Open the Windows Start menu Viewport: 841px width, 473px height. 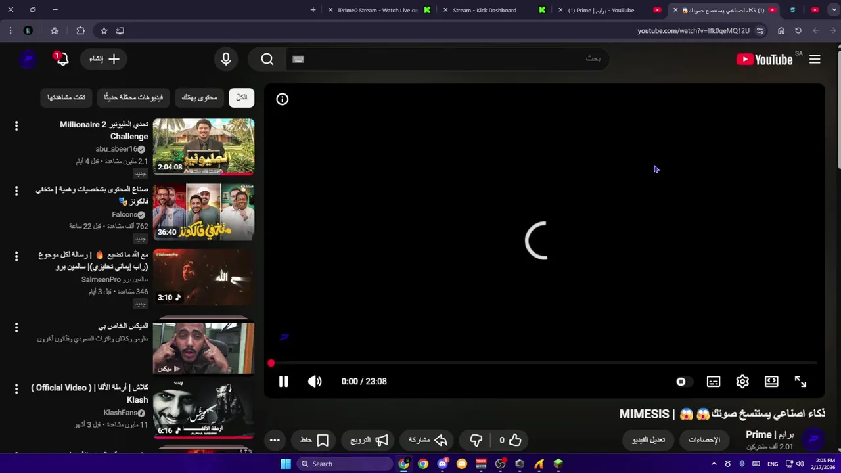pyautogui.click(x=286, y=464)
